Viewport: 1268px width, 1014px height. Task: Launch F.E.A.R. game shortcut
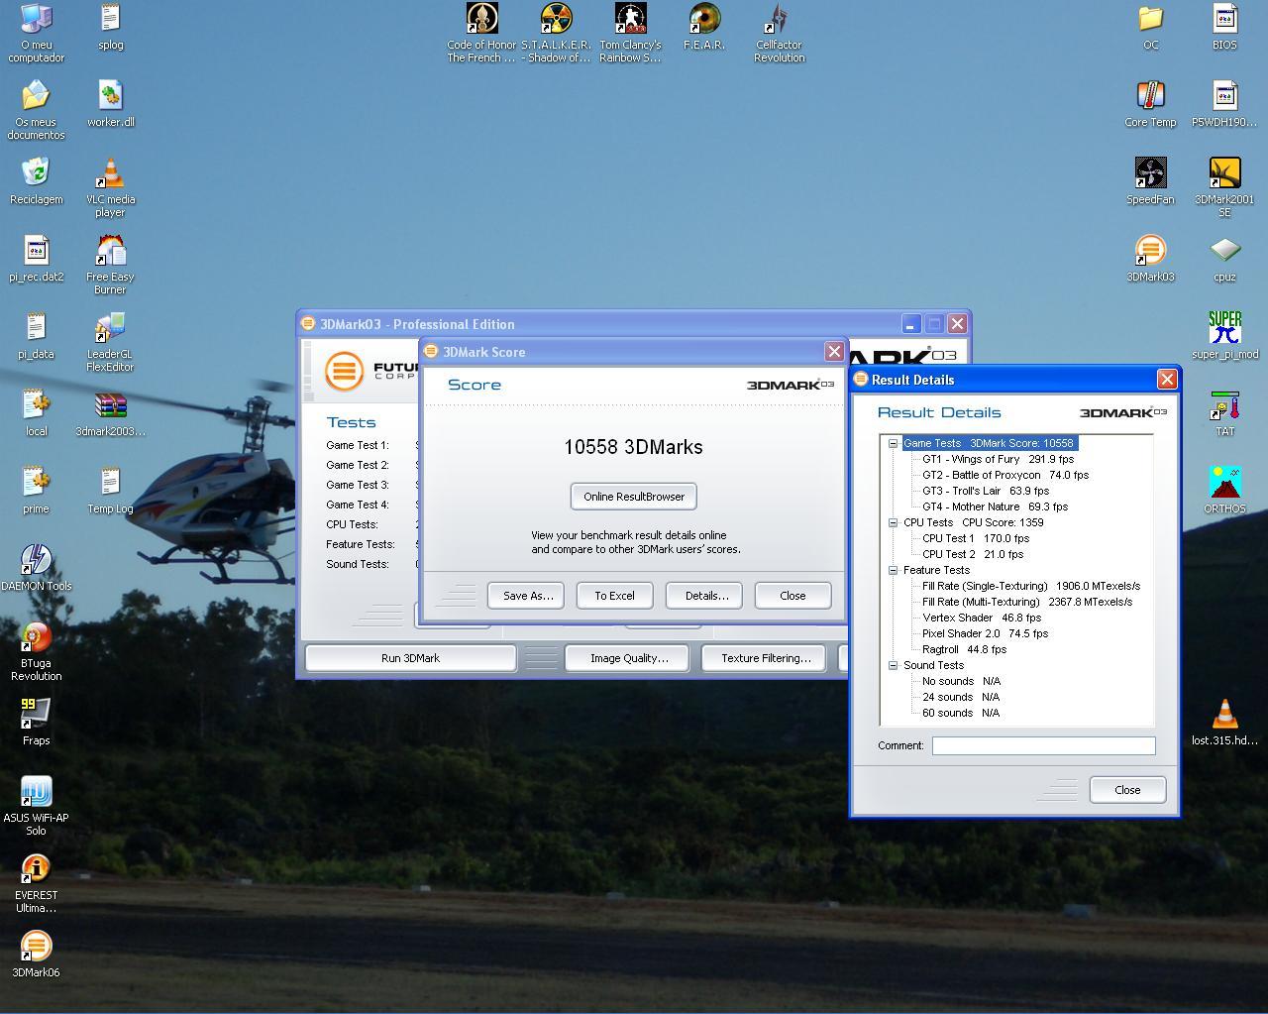click(704, 18)
